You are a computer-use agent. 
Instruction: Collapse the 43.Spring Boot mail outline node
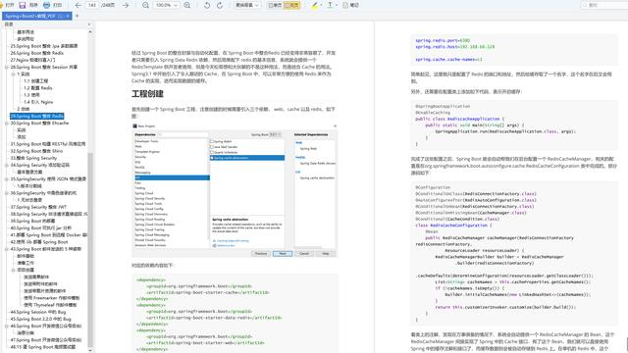(x=7, y=249)
